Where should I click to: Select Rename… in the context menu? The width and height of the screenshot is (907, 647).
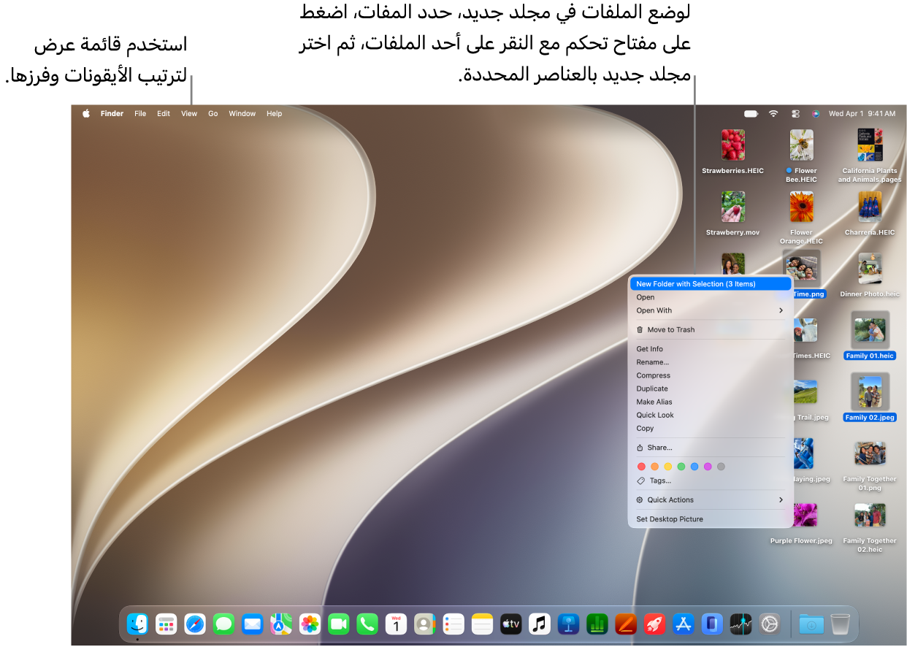pos(711,362)
